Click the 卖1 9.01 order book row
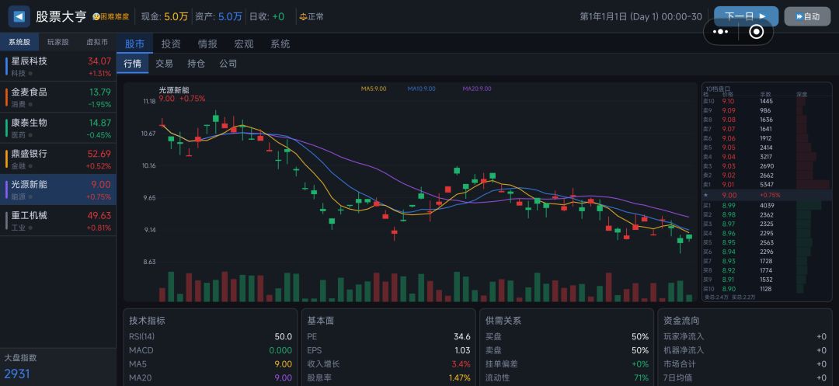The height and width of the screenshot is (386, 839). coord(766,184)
